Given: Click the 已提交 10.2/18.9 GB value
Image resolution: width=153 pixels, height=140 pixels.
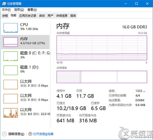Looking at the screenshot, I should [71, 108].
